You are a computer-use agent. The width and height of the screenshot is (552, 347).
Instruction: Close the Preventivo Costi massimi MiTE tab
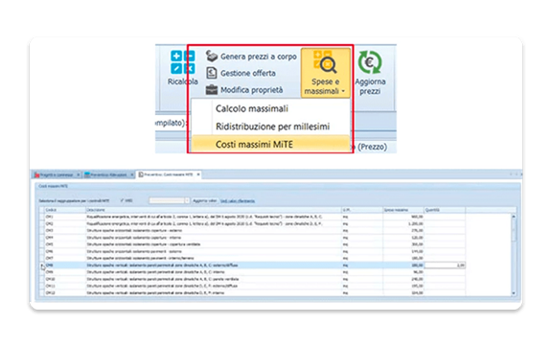pos(198,174)
